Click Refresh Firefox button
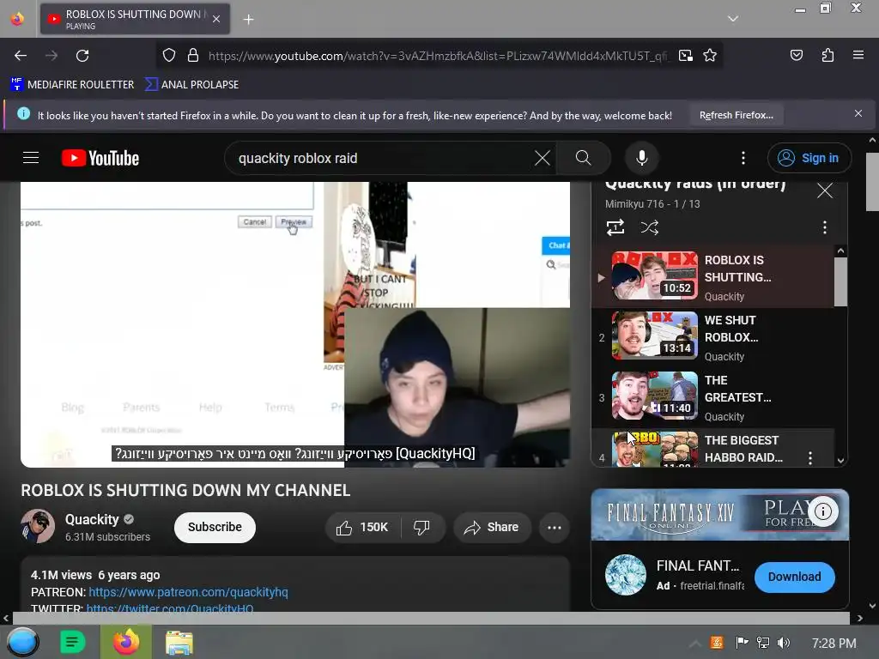Screen dimensions: 879x659 [736, 116]
